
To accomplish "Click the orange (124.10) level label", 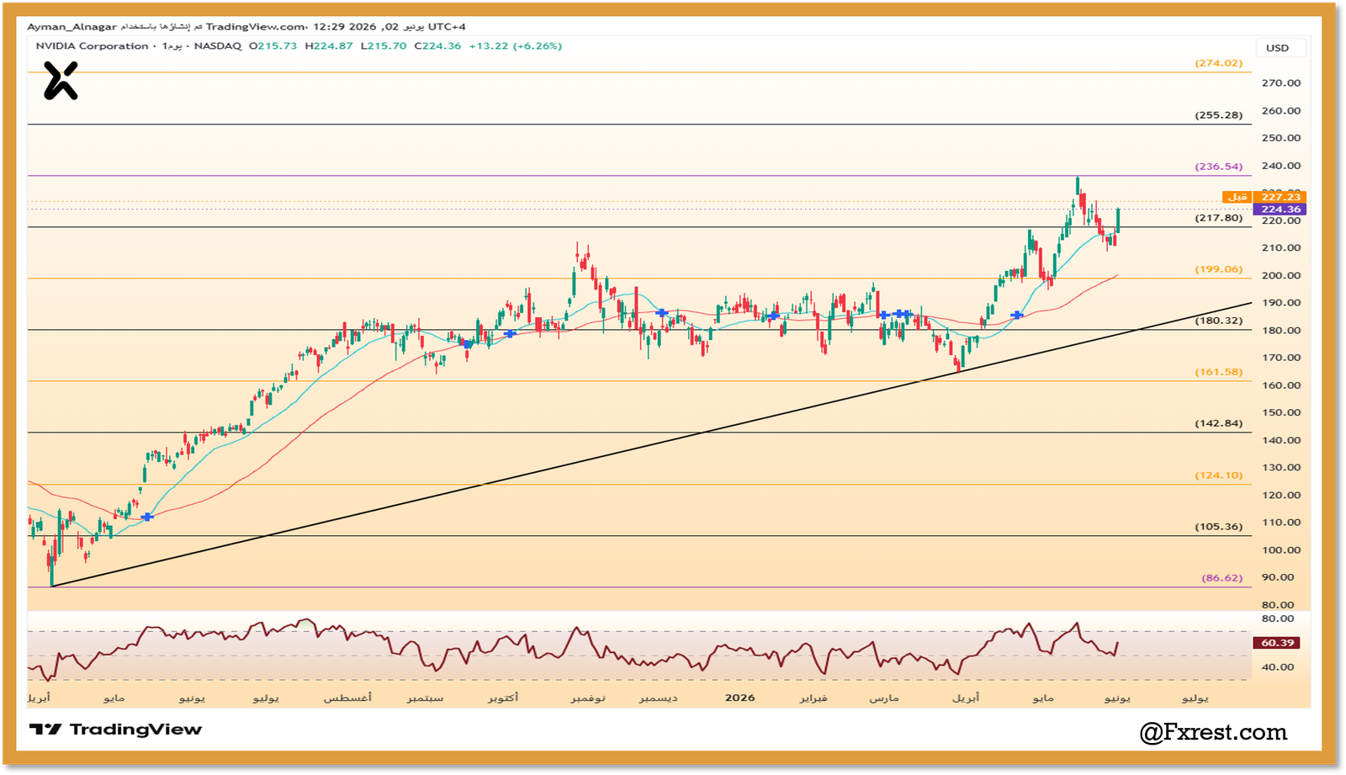I will pos(1219,475).
